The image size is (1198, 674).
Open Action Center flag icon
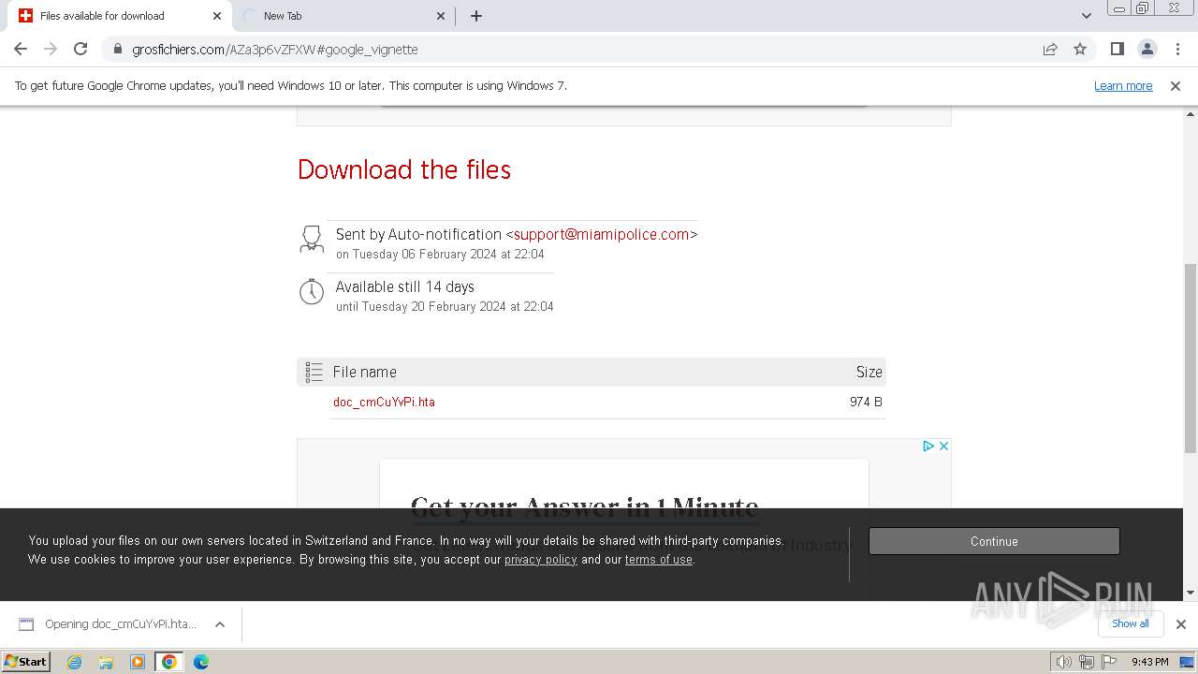pos(1109,662)
